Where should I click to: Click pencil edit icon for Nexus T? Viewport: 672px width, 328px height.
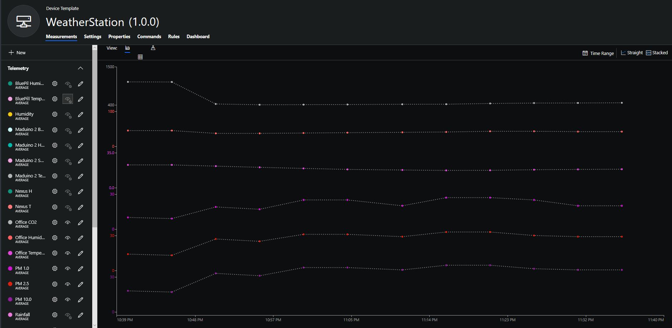[x=80, y=207]
